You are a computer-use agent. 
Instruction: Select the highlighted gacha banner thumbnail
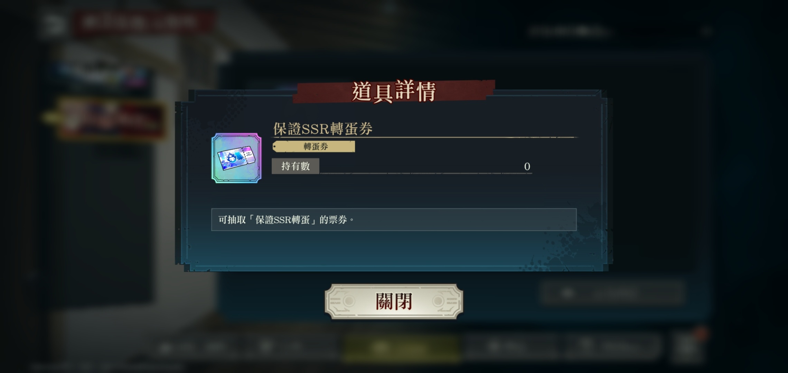111,118
